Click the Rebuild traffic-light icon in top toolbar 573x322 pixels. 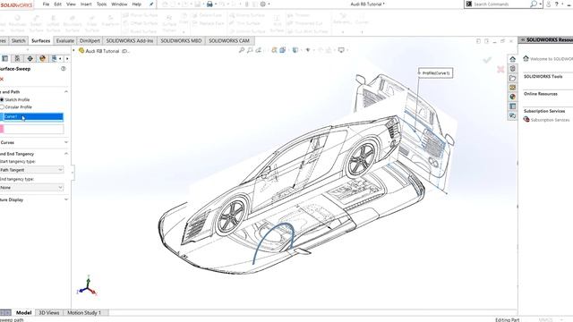pos(247,4)
